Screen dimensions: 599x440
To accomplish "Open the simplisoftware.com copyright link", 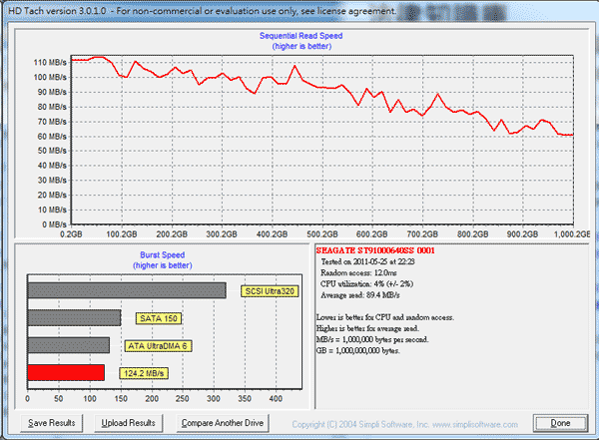I will tap(405, 424).
